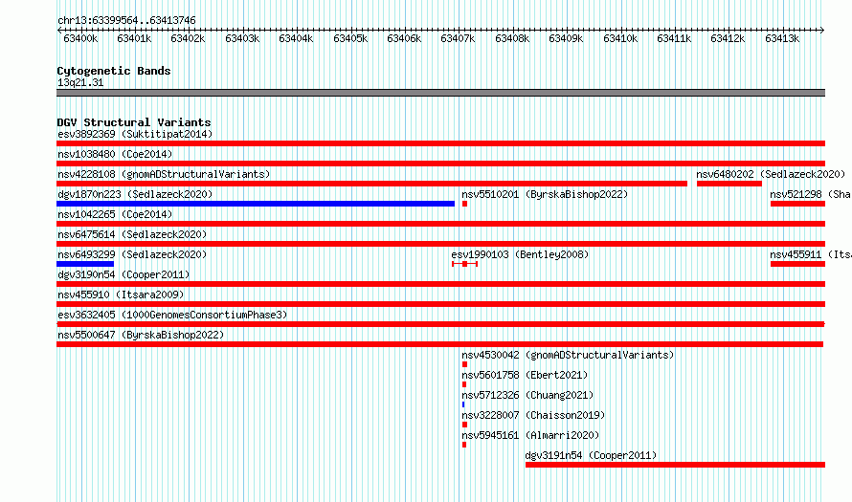Click the nsv6475614 (Sedlazeck2020) label
The height and width of the screenshot is (502, 852).
132,234
